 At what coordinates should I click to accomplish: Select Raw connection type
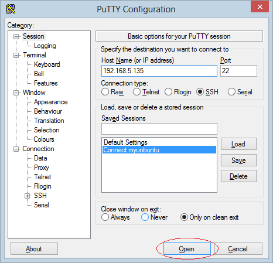tap(105, 92)
